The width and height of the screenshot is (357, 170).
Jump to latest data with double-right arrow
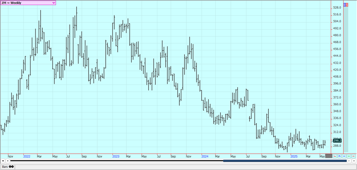tap(354, 161)
